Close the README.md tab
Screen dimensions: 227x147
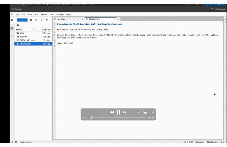point(114,19)
